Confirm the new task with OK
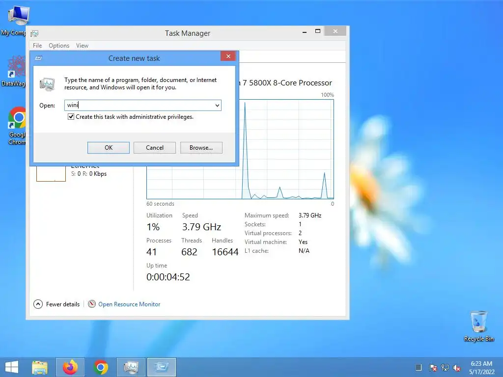The image size is (503, 377). pos(109,147)
